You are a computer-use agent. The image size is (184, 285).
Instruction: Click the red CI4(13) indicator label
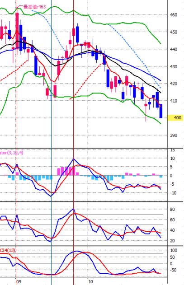click(8, 251)
